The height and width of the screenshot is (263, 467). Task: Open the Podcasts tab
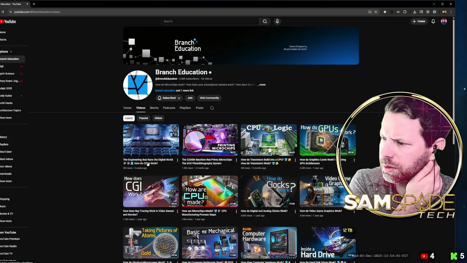point(169,108)
